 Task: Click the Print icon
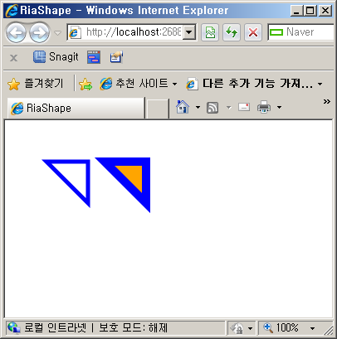pos(264,107)
